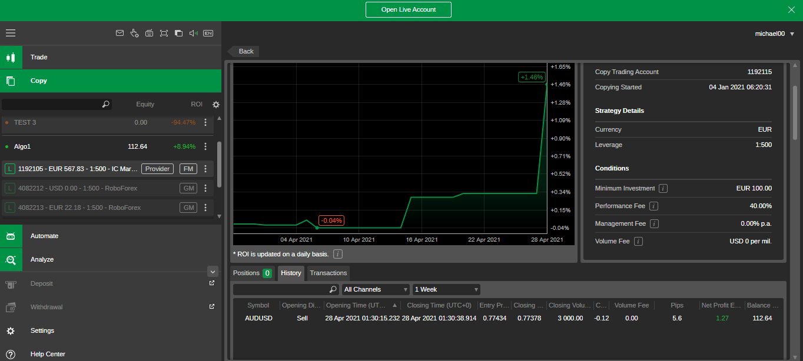Click Performance Fee info icon
803x361 pixels.
pos(653,206)
